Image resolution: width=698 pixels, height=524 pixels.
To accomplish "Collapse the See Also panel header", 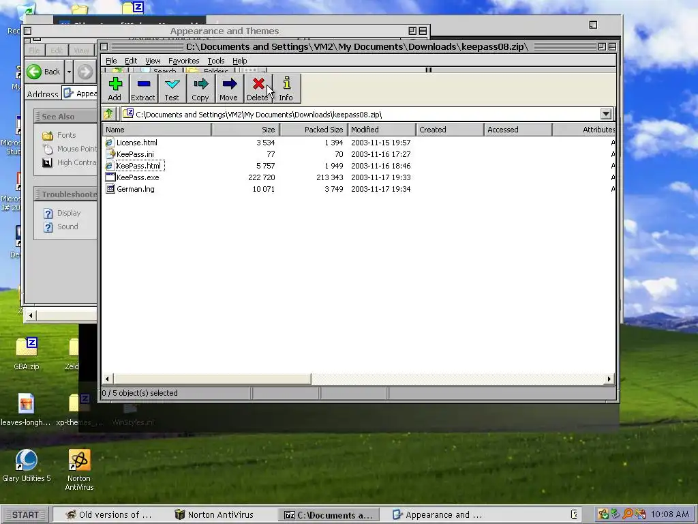I will 65,116.
